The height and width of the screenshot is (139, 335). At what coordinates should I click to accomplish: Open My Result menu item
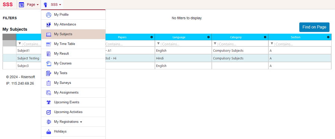(73, 54)
